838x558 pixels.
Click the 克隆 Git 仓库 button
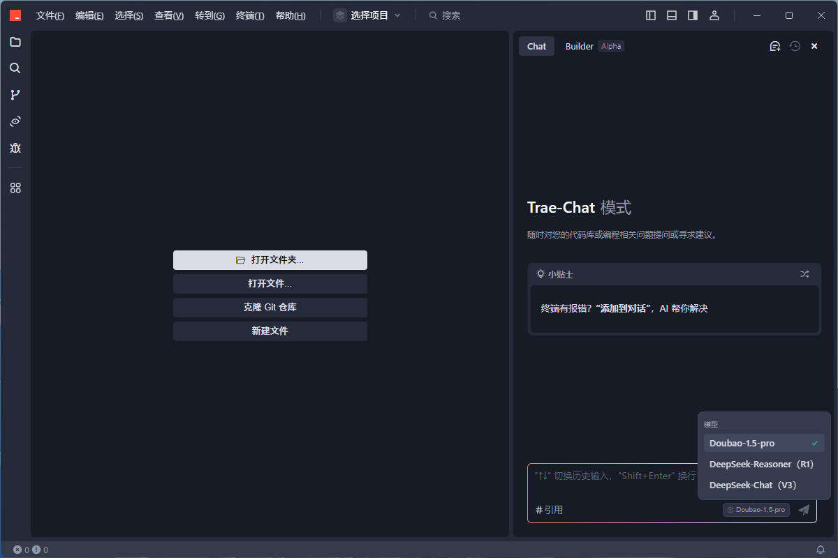pyautogui.click(x=270, y=308)
